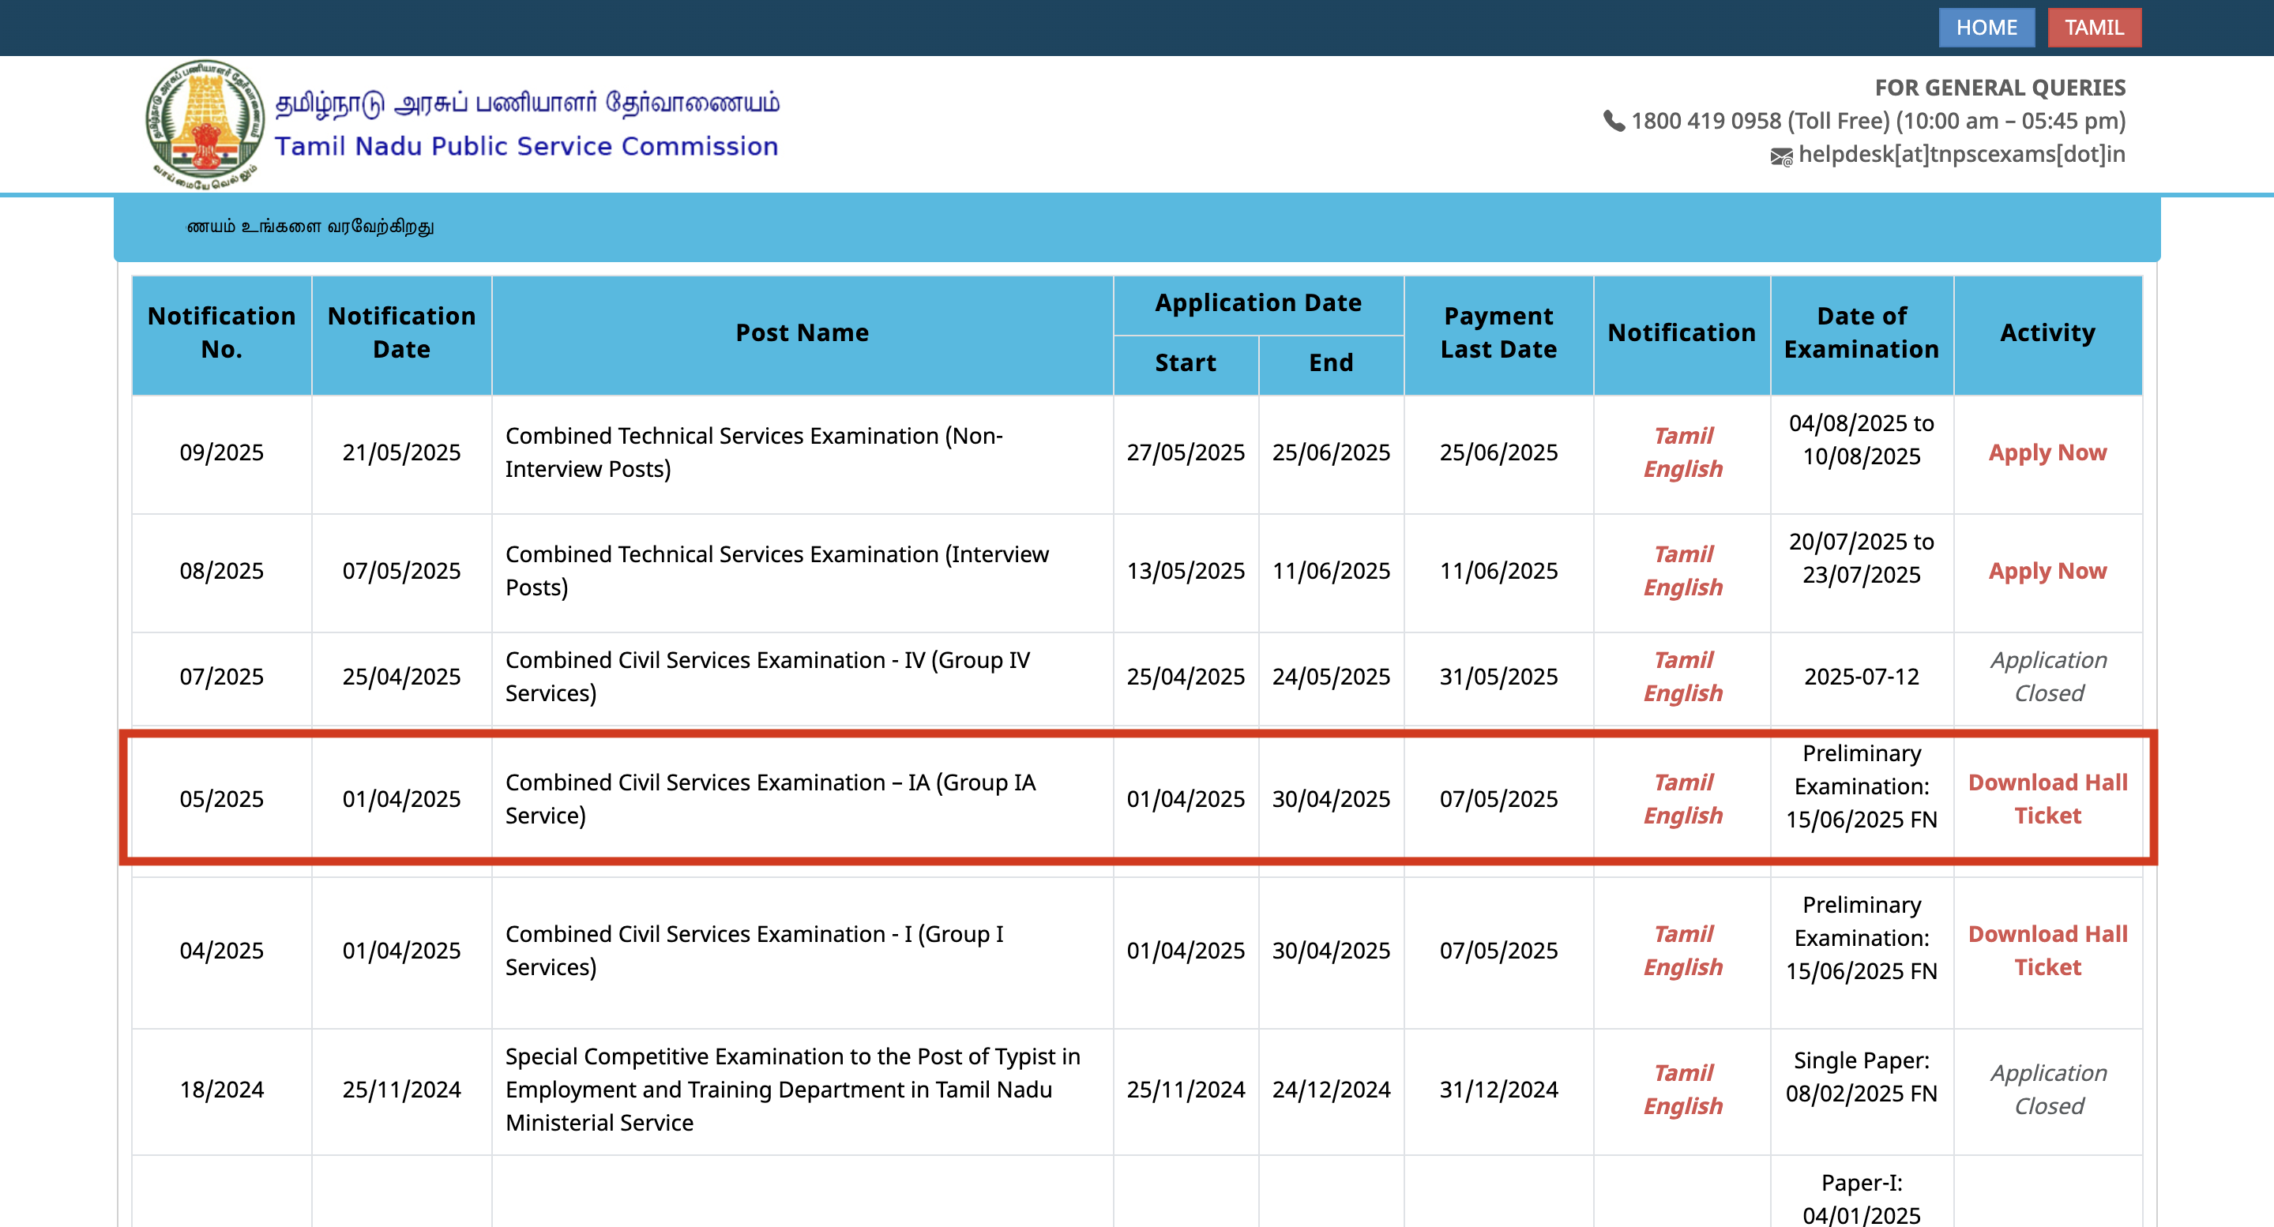2274x1227 pixels.
Task: Open Tamil notification for Typist exam 18/2024
Action: pyautogui.click(x=1682, y=1072)
